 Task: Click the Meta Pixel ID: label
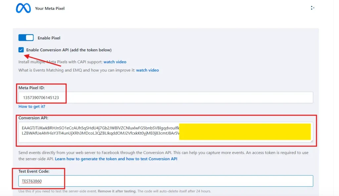(31, 88)
